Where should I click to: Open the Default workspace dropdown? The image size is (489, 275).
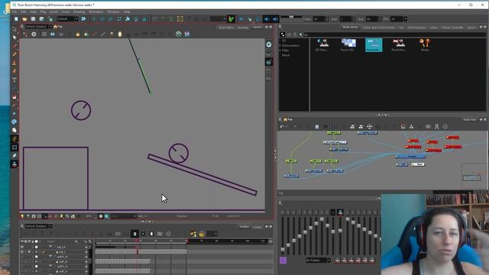click(76, 19)
